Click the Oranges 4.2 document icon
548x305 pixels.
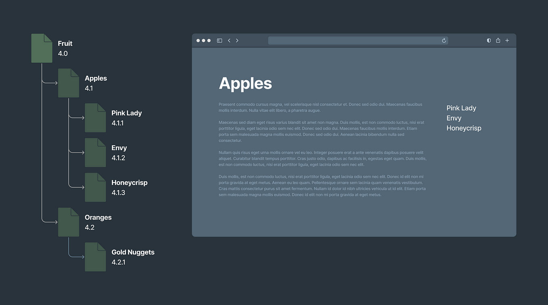coord(68,222)
